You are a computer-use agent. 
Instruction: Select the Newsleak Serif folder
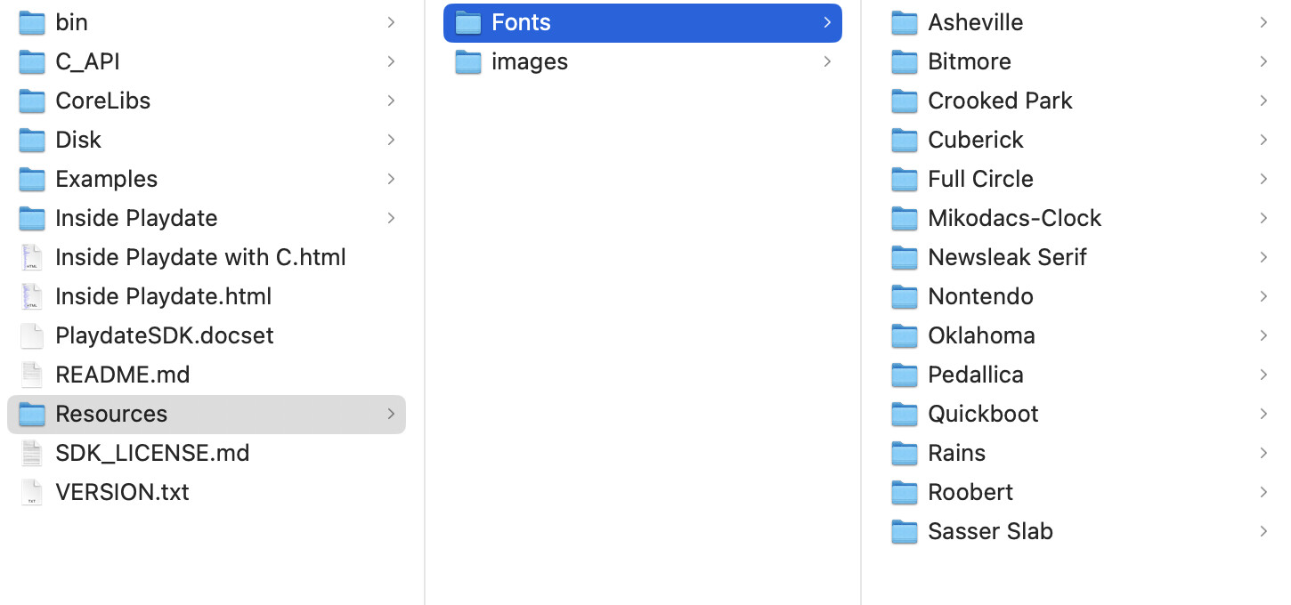click(1007, 257)
